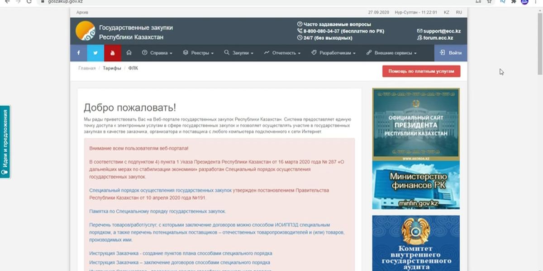This screenshot has height=271, width=543.
Task: Open the Twitter social icon
Action: [95, 53]
